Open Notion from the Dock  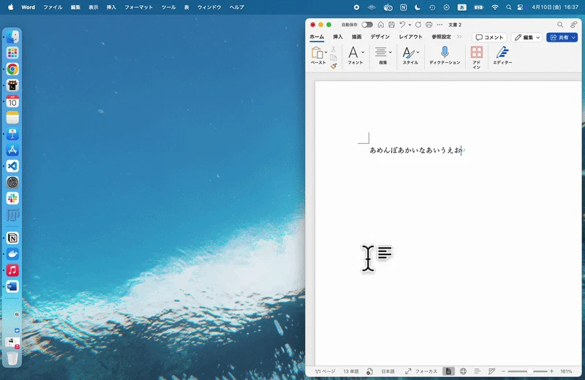click(x=12, y=238)
